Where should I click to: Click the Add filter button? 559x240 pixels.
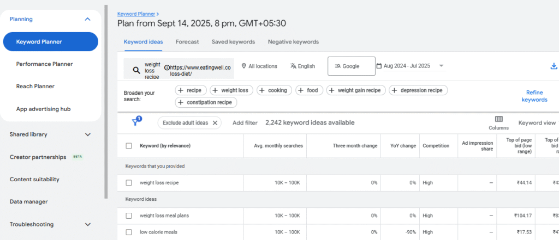coord(245,123)
